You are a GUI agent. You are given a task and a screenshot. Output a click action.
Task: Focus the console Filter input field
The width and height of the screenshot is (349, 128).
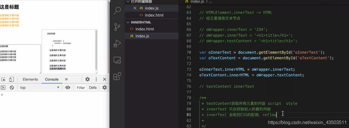[81, 88]
